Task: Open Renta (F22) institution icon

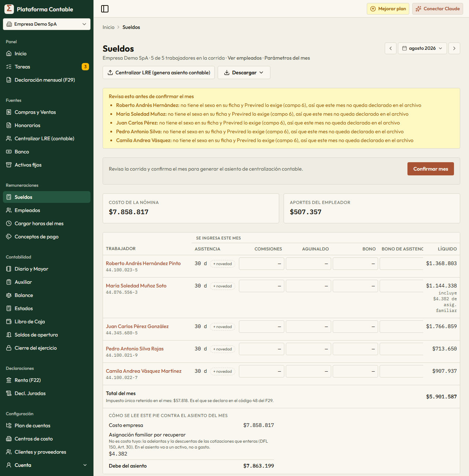Action: pyautogui.click(x=9, y=380)
